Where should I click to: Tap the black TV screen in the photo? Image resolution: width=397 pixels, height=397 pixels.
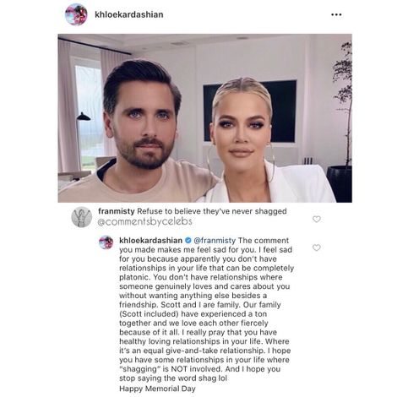pyautogui.click(x=250, y=111)
